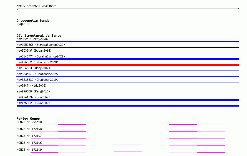This screenshot has height=156, width=247.
Task: Click transcript KCNQ2|NM_172107
Action: pyautogui.click(x=29, y=136)
